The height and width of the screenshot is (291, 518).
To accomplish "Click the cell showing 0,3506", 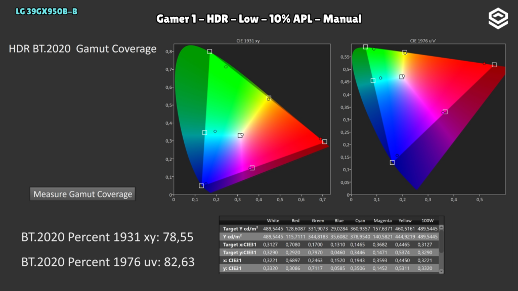I will click(358, 268).
